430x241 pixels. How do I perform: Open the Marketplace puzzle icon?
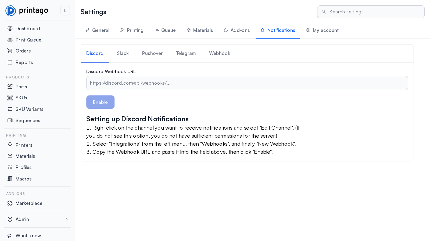point(10,203)
